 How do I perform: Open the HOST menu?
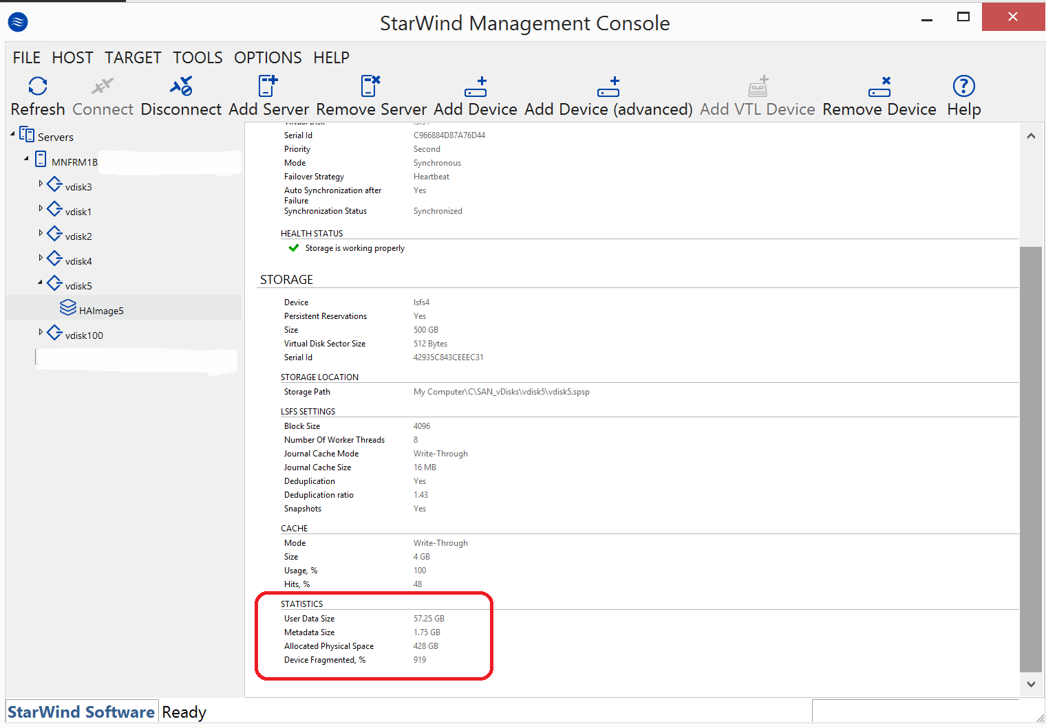tap(72, 58)
